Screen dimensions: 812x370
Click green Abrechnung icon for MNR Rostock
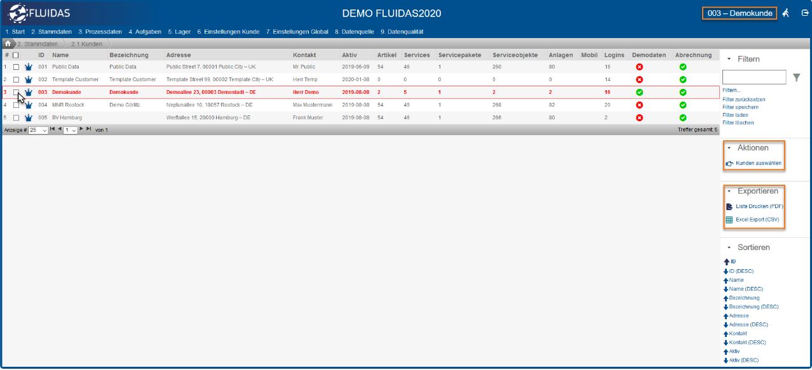pyautogui.click(x=682, y=105)
